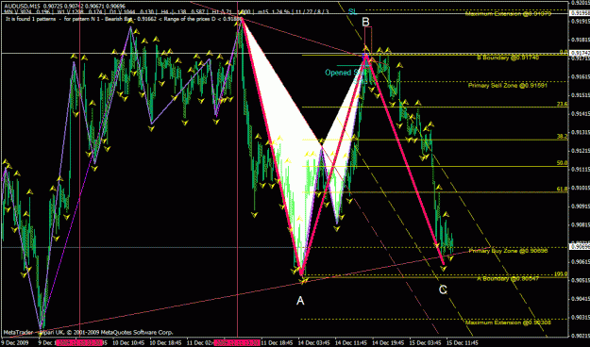Screen dimensions: 590x347
Task: Select the white pattern point A label
Action: (300, 301)
